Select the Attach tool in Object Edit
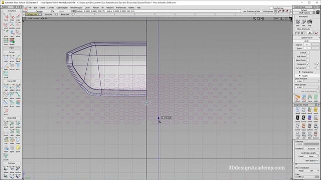321x180 pixels. pos(6,123)
